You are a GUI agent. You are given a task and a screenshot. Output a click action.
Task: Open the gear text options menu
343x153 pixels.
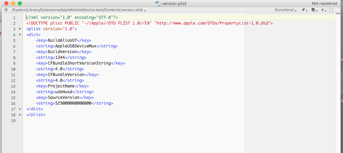pos(6,10)
